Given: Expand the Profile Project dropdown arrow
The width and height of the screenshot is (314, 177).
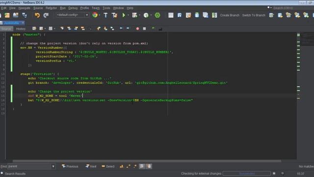Looking at the screenshot, I should 151,15.
